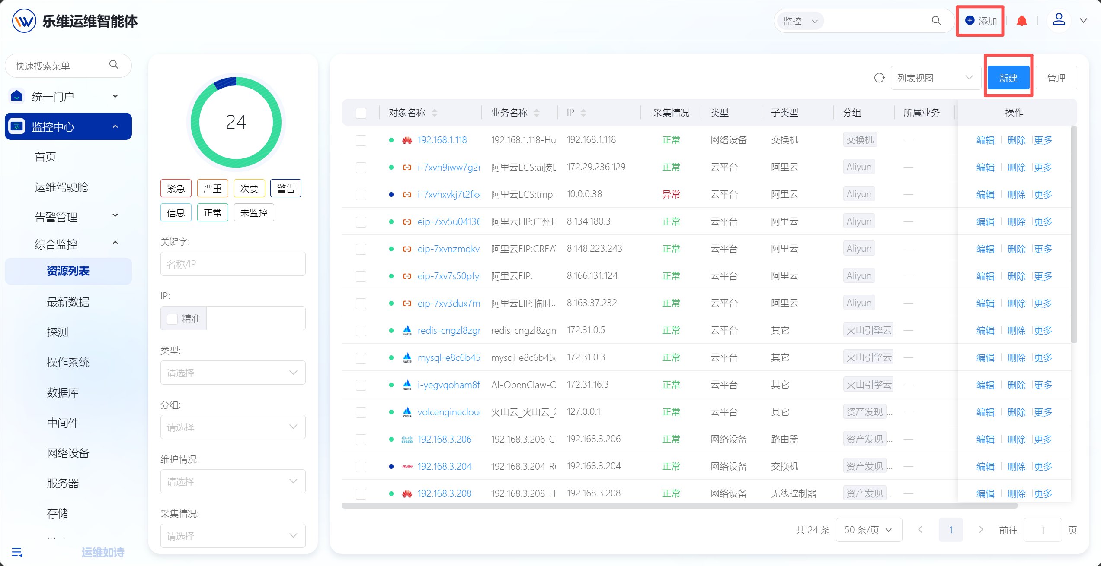1101x566 pixels.
Task: Click the 前往 page number field
Action: coord(1043,530)
